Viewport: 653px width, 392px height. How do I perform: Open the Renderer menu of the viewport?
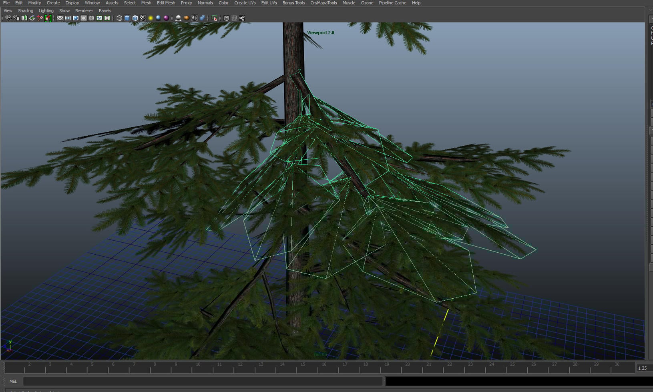pos(84,10)
